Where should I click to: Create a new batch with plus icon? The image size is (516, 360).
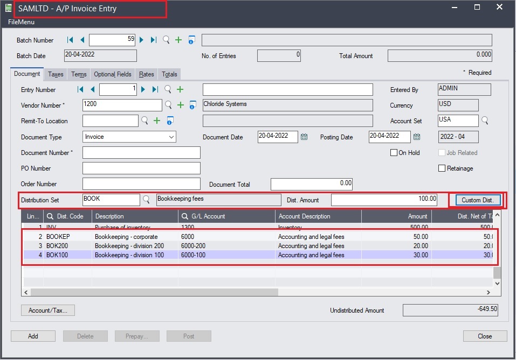click(x=178, y=40)
